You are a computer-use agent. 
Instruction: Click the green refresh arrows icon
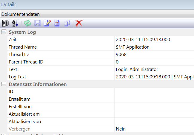click(x=27, y=23)
